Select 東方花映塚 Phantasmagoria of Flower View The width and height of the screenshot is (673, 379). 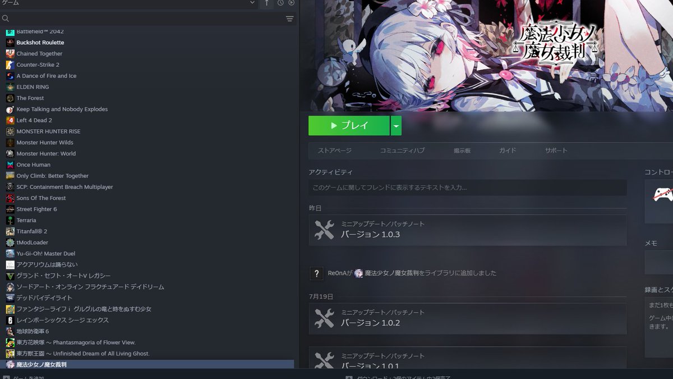click(x=76, y=343)
